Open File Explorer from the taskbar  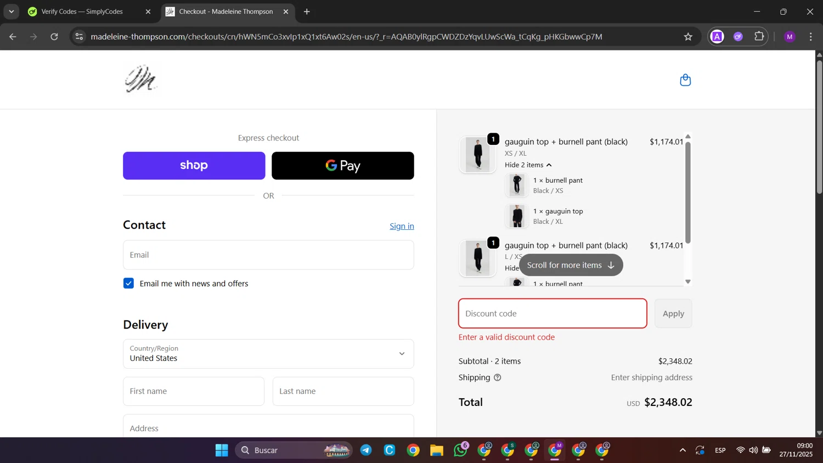(437, 450)
